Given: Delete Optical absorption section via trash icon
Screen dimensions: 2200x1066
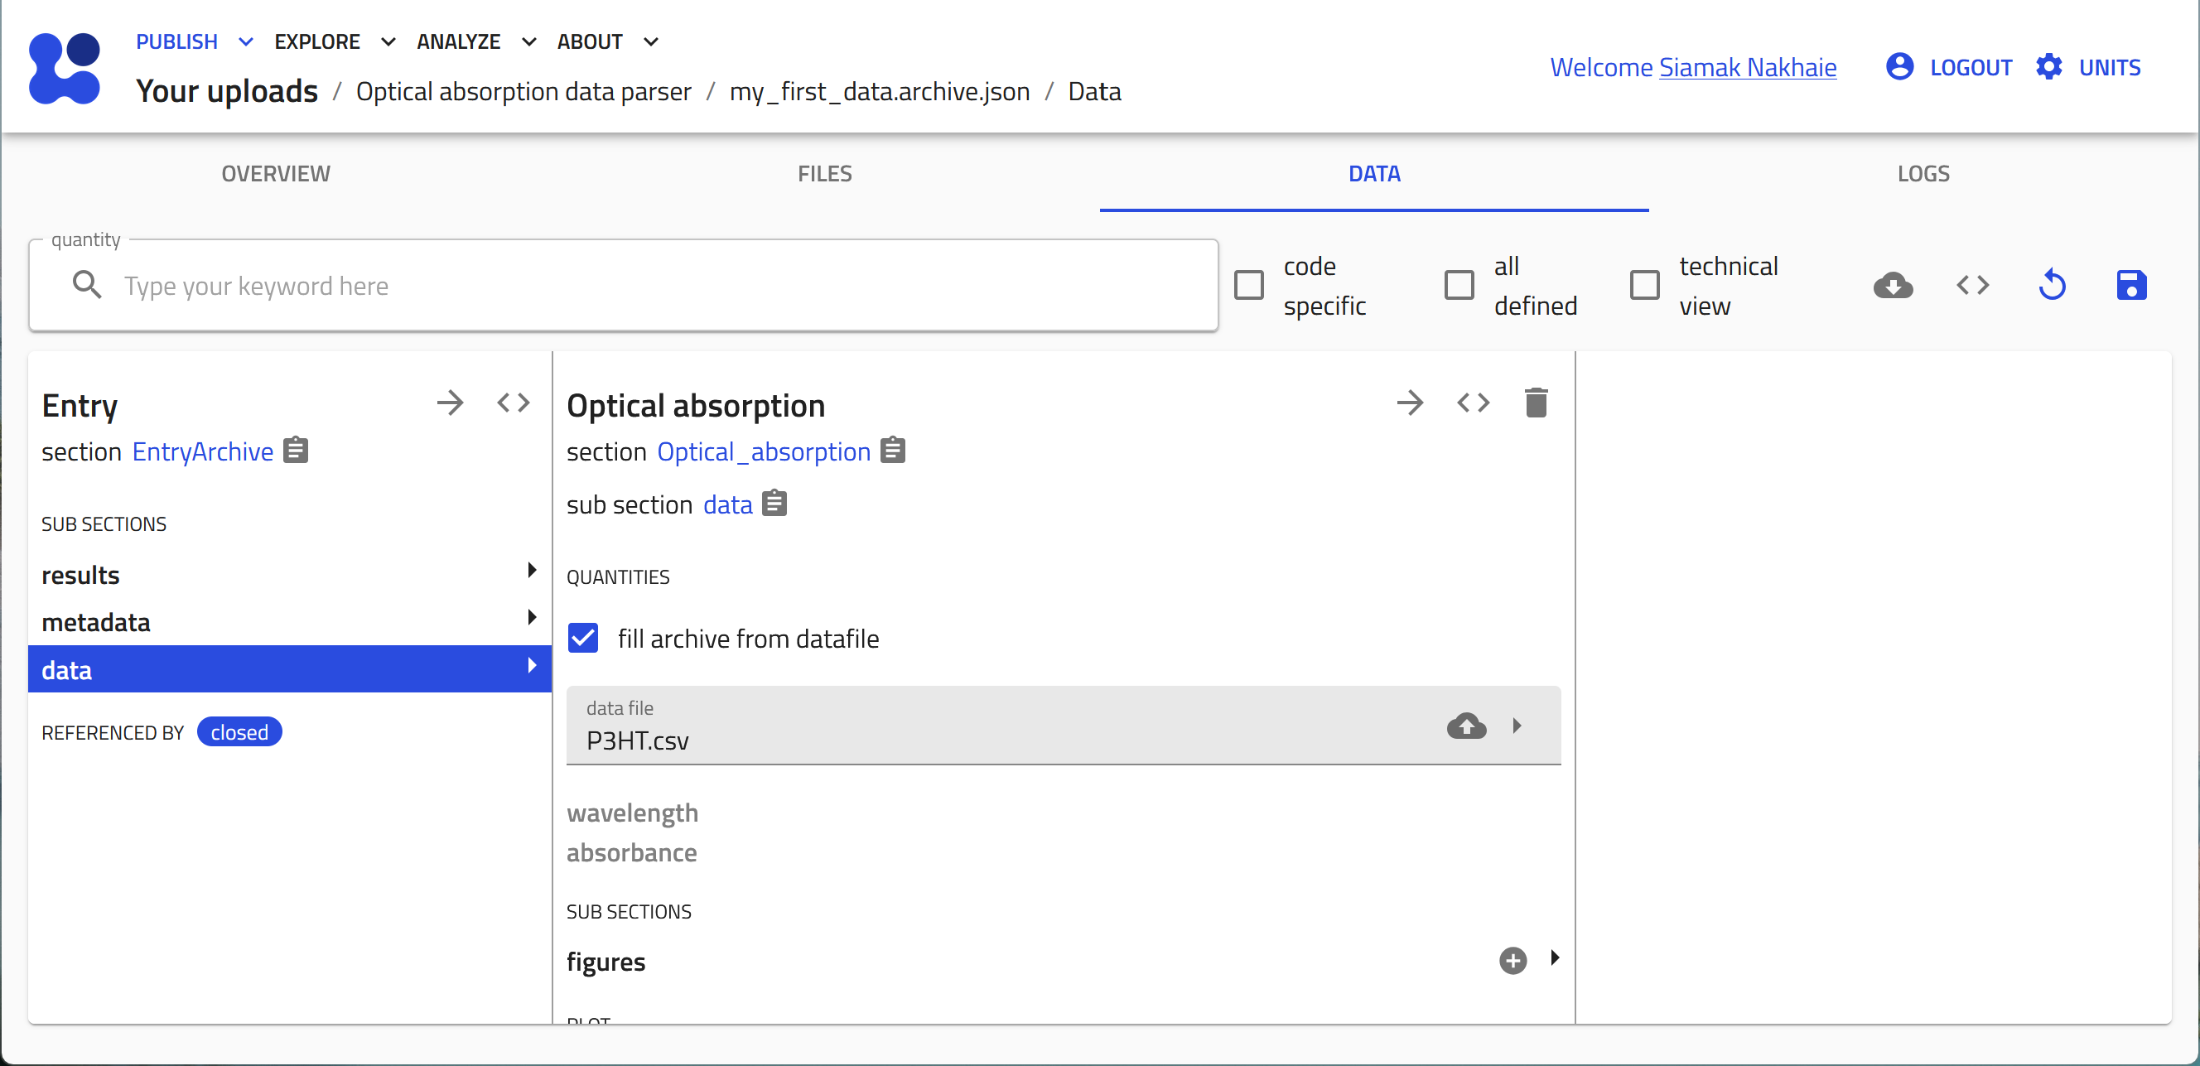Looking at the screenshot, I should click(1536, 403).
